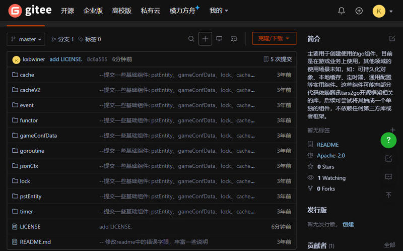Open the 我的 dropdown menu

(x=219, y=11)
